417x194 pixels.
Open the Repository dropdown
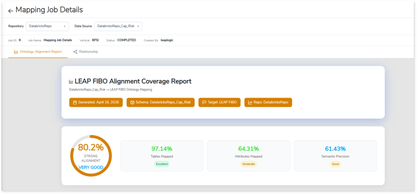(47, 26)
